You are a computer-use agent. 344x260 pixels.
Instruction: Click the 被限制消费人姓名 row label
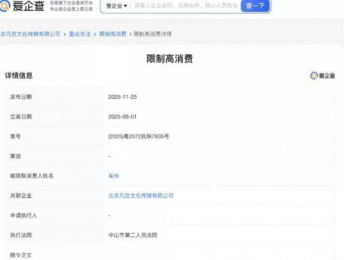click(32, 176)
